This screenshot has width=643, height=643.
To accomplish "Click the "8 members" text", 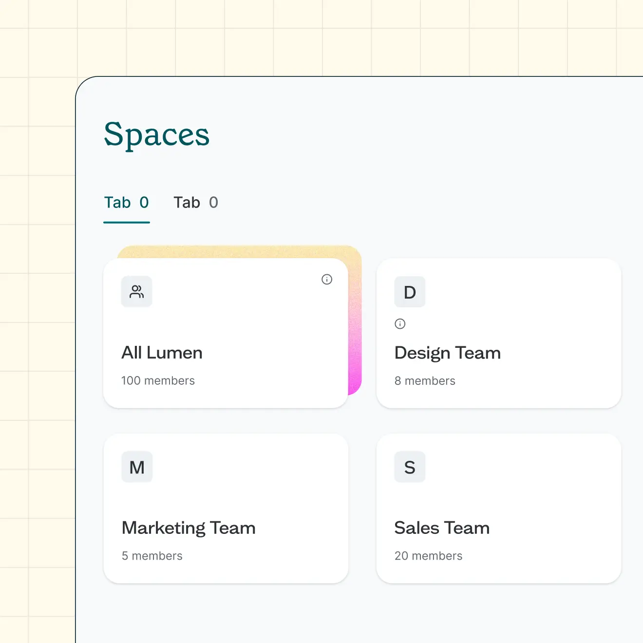I will pyautogui.click(x=425, y=381).
